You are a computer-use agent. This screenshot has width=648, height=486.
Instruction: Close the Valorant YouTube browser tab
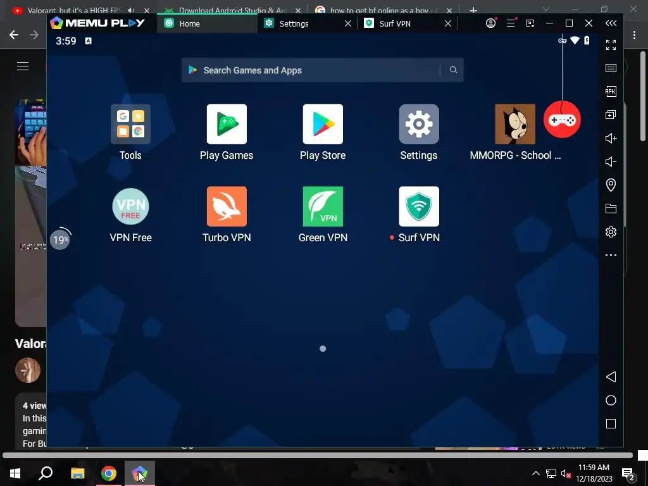pyautogui.click(x=147, y=10)
